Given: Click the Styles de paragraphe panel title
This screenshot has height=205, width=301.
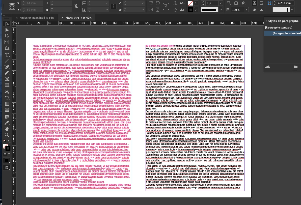Looking at the screenshot, I should 283,21.
